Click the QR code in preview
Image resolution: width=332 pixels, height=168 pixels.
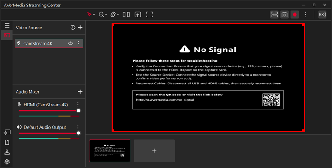[x=271, y=100]
